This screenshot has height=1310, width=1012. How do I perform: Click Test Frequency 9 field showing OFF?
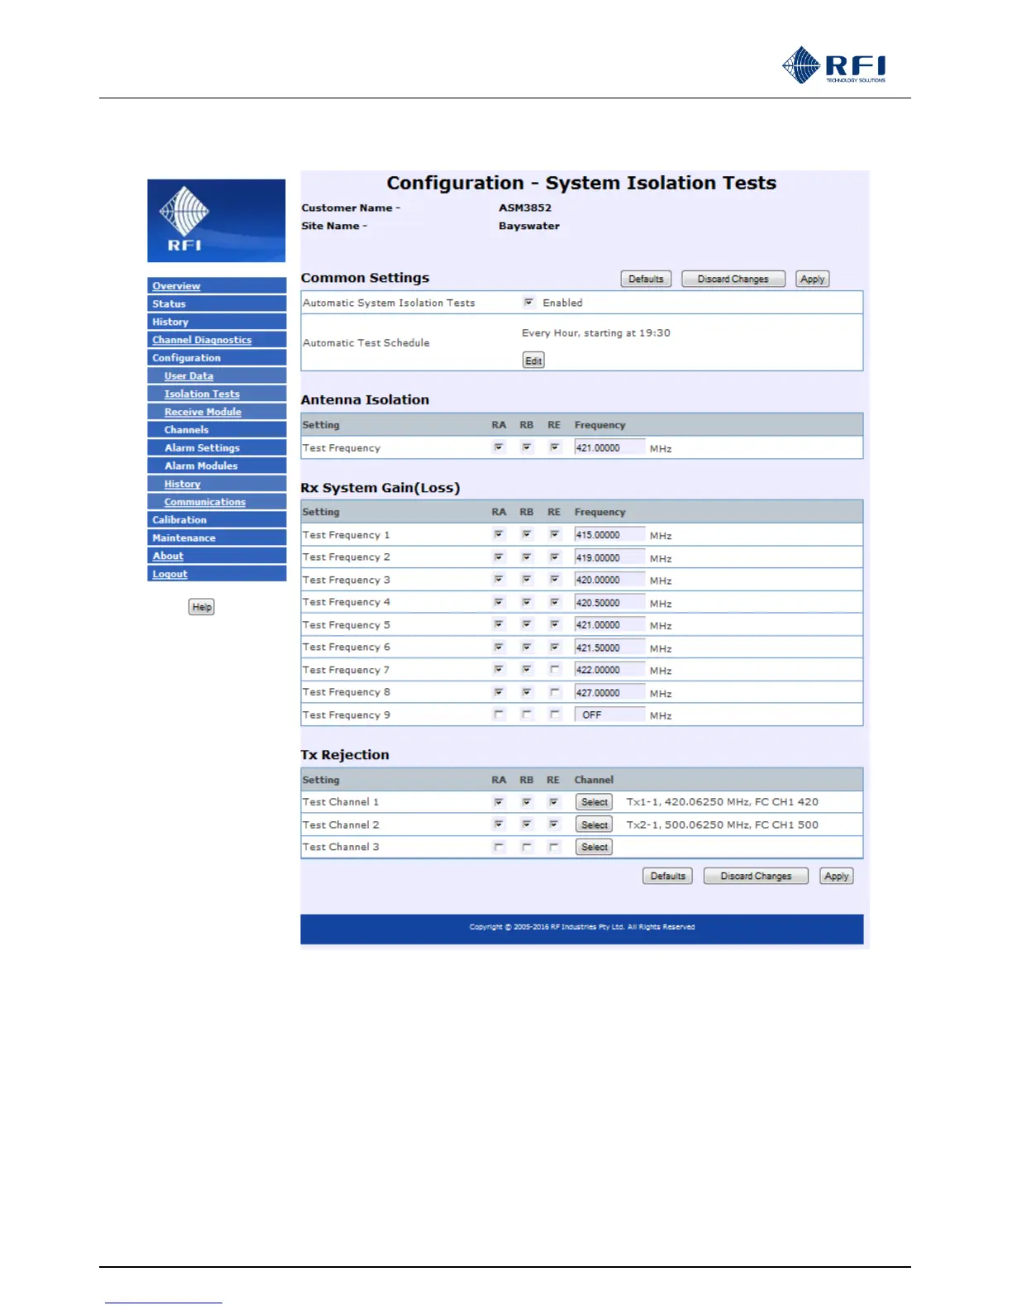click(609, 715)
